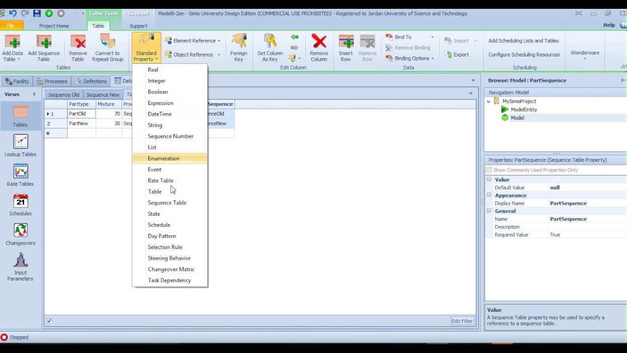Click the Export button
Screen dimensions: 627x353
pos(457,54)
